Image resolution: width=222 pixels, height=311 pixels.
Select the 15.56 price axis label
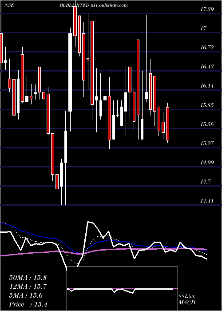(207, 124)
